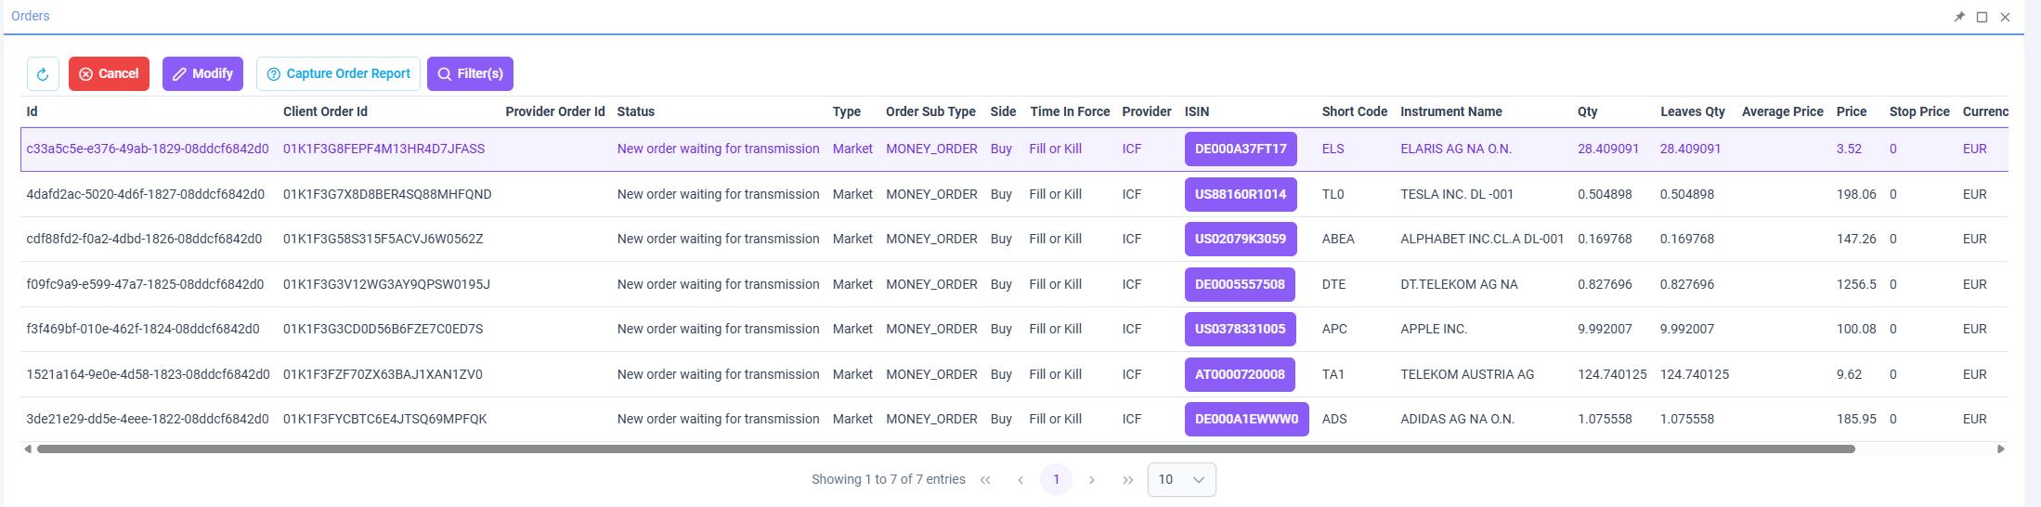
Task: Click short code TL0
Action: pyautogui.click(x=1332, y=194)
